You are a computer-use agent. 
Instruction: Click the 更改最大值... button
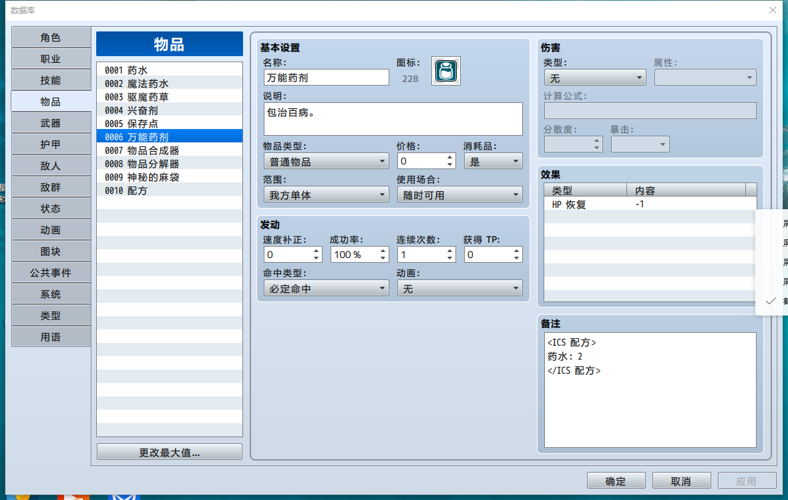pyautogui.click(x=170, y=453)
